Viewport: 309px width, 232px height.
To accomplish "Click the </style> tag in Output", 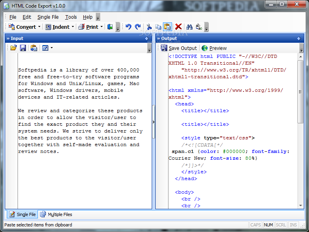I will coord(194,172).
